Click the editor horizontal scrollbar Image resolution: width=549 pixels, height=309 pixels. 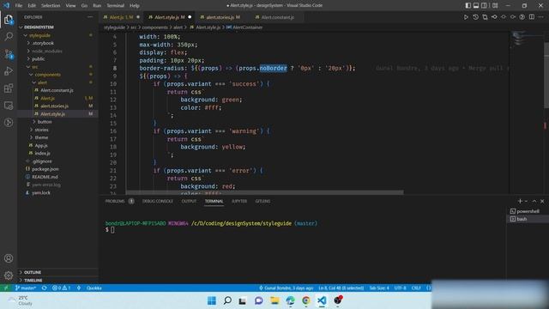(x=265, y=192)
